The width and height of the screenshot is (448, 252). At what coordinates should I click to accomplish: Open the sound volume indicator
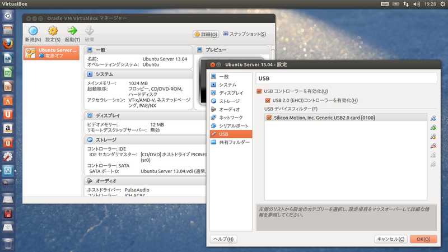417,4
